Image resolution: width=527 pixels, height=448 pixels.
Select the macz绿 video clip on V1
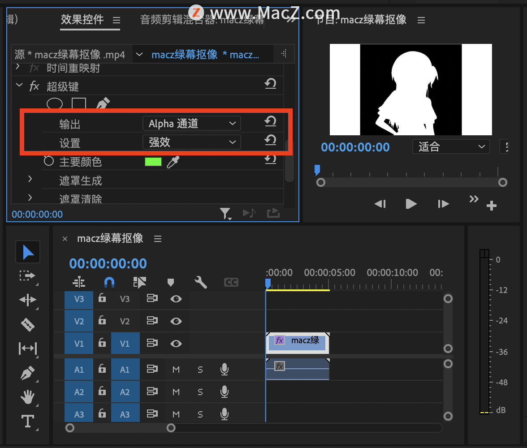[298, 343]
